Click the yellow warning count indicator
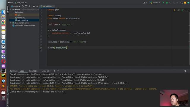 click(x=175, y=10)
